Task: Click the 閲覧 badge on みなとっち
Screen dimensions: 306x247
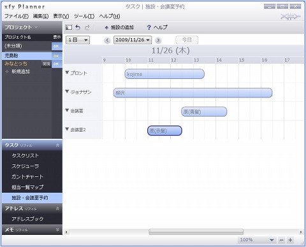Action: [47, 64]
